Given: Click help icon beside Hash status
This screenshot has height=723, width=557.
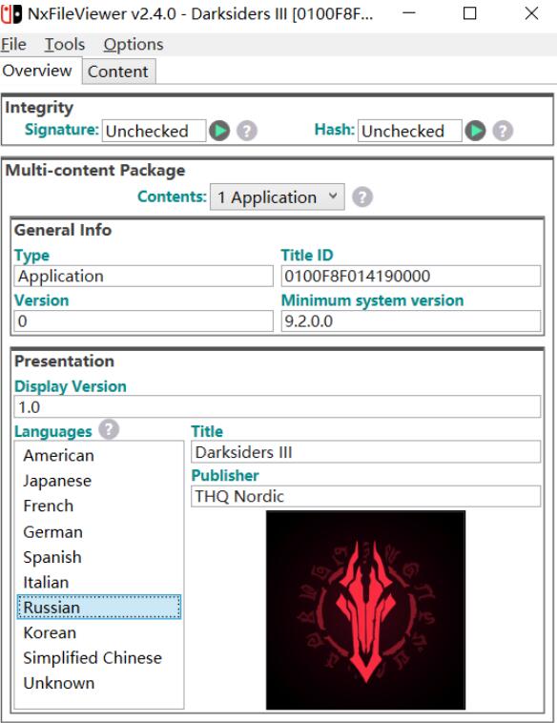Looking at the screenshot, I should [503, 131].
